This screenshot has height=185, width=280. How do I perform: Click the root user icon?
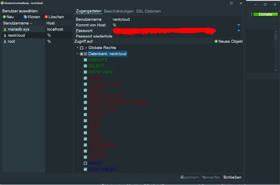click(5, 42)
